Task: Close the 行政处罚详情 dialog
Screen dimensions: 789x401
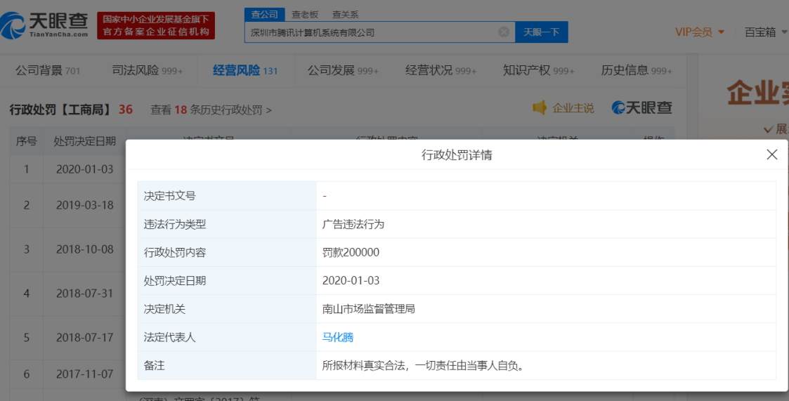Action: [x=772, y=155]
